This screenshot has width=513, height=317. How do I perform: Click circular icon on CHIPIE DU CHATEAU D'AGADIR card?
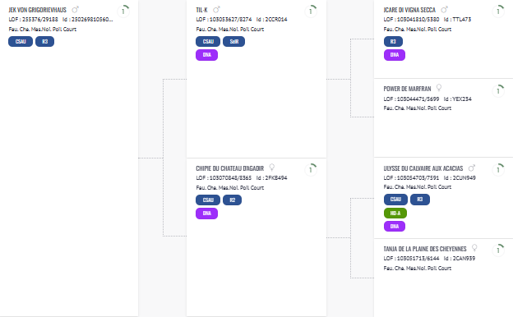[x=311, y=170]
